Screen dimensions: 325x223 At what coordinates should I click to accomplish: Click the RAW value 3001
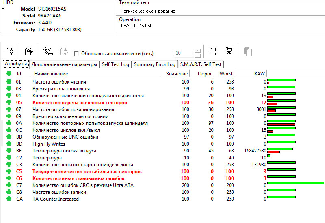click(x=261, y=109)
